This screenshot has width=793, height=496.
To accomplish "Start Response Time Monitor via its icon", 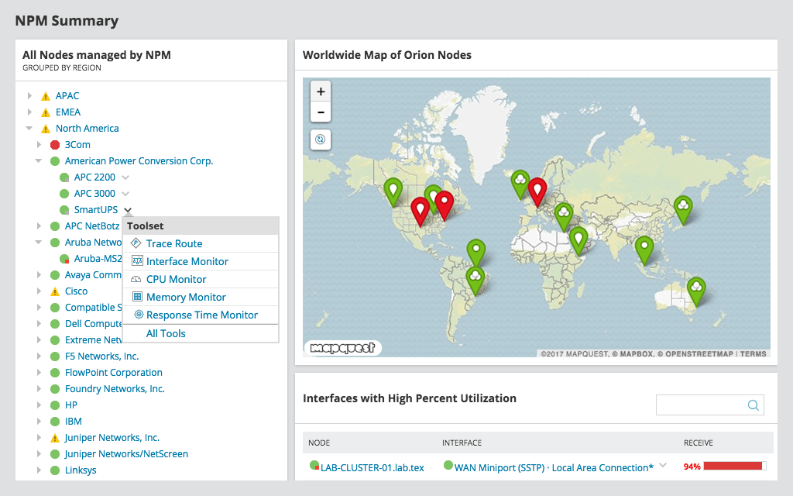I will (x=138, y=315).
